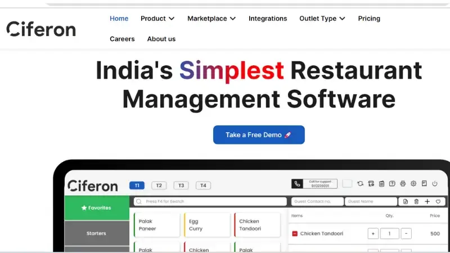Click the printer icon
Viewport: 450px width, 253px height.
403,184
